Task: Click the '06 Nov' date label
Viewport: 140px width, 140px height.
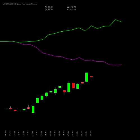Action: (x=5, y=133)
